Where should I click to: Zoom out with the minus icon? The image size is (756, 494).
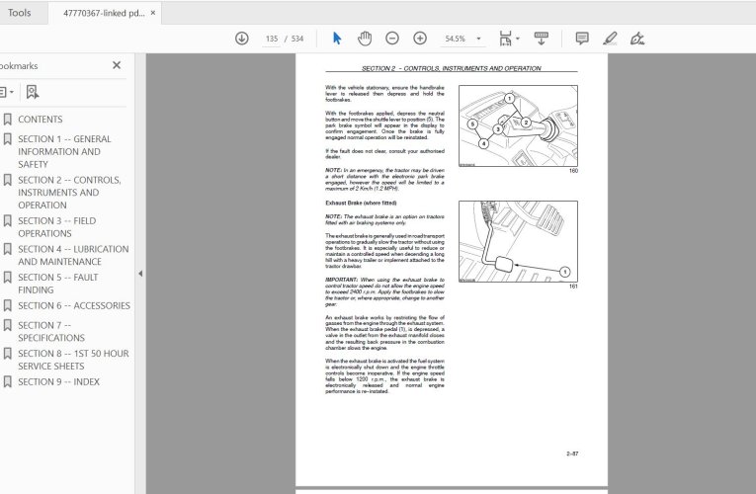tap(392, 39)
